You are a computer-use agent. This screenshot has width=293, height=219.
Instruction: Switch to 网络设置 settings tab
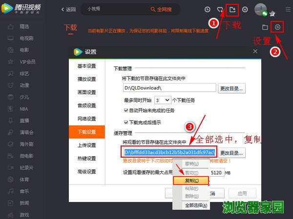[87, 118]
